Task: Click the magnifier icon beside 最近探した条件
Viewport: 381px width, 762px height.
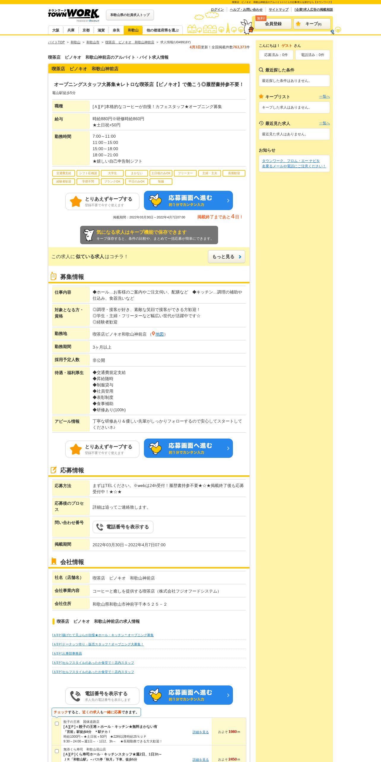Action: point(261,70)
